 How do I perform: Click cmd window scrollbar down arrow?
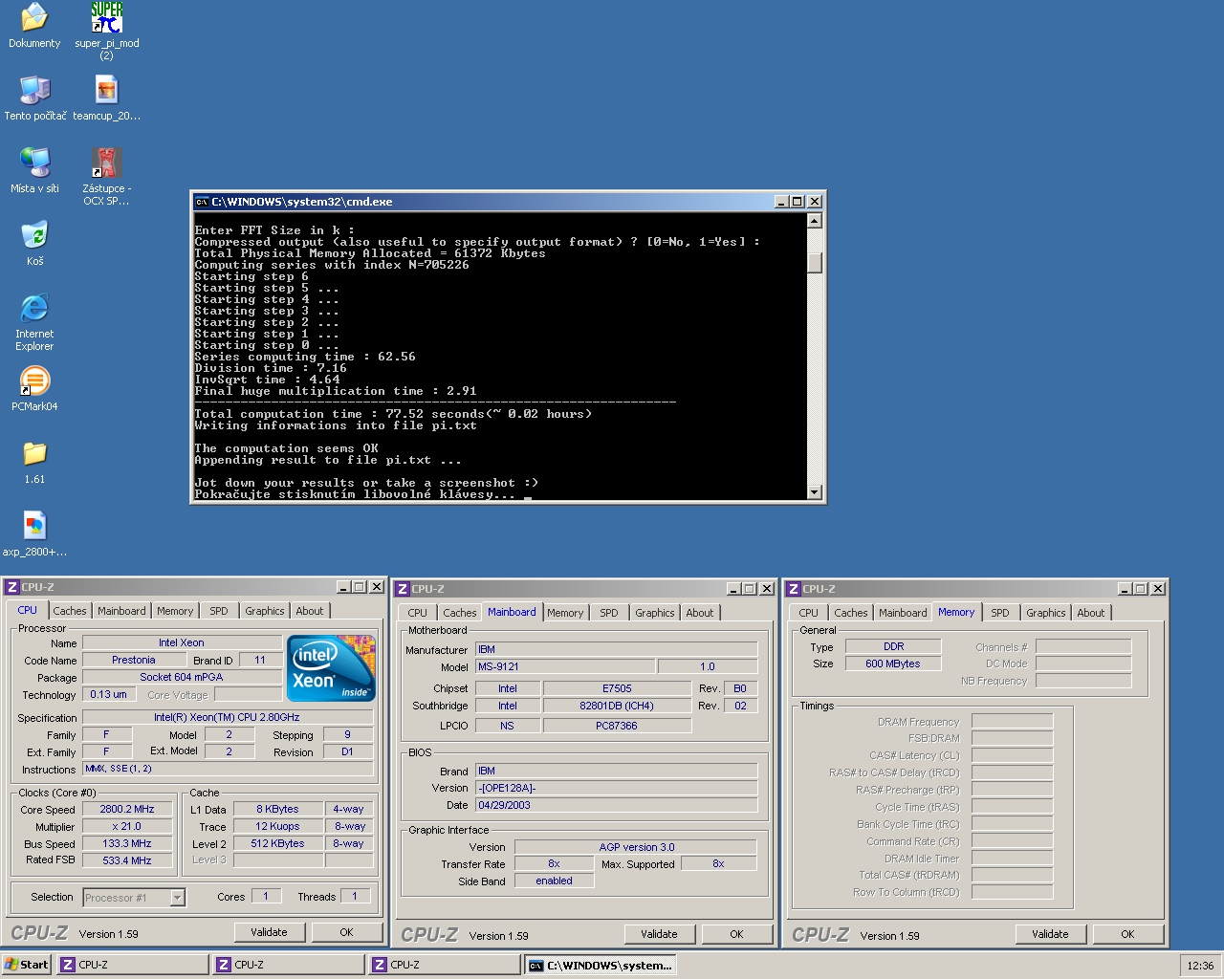(815, 492)
